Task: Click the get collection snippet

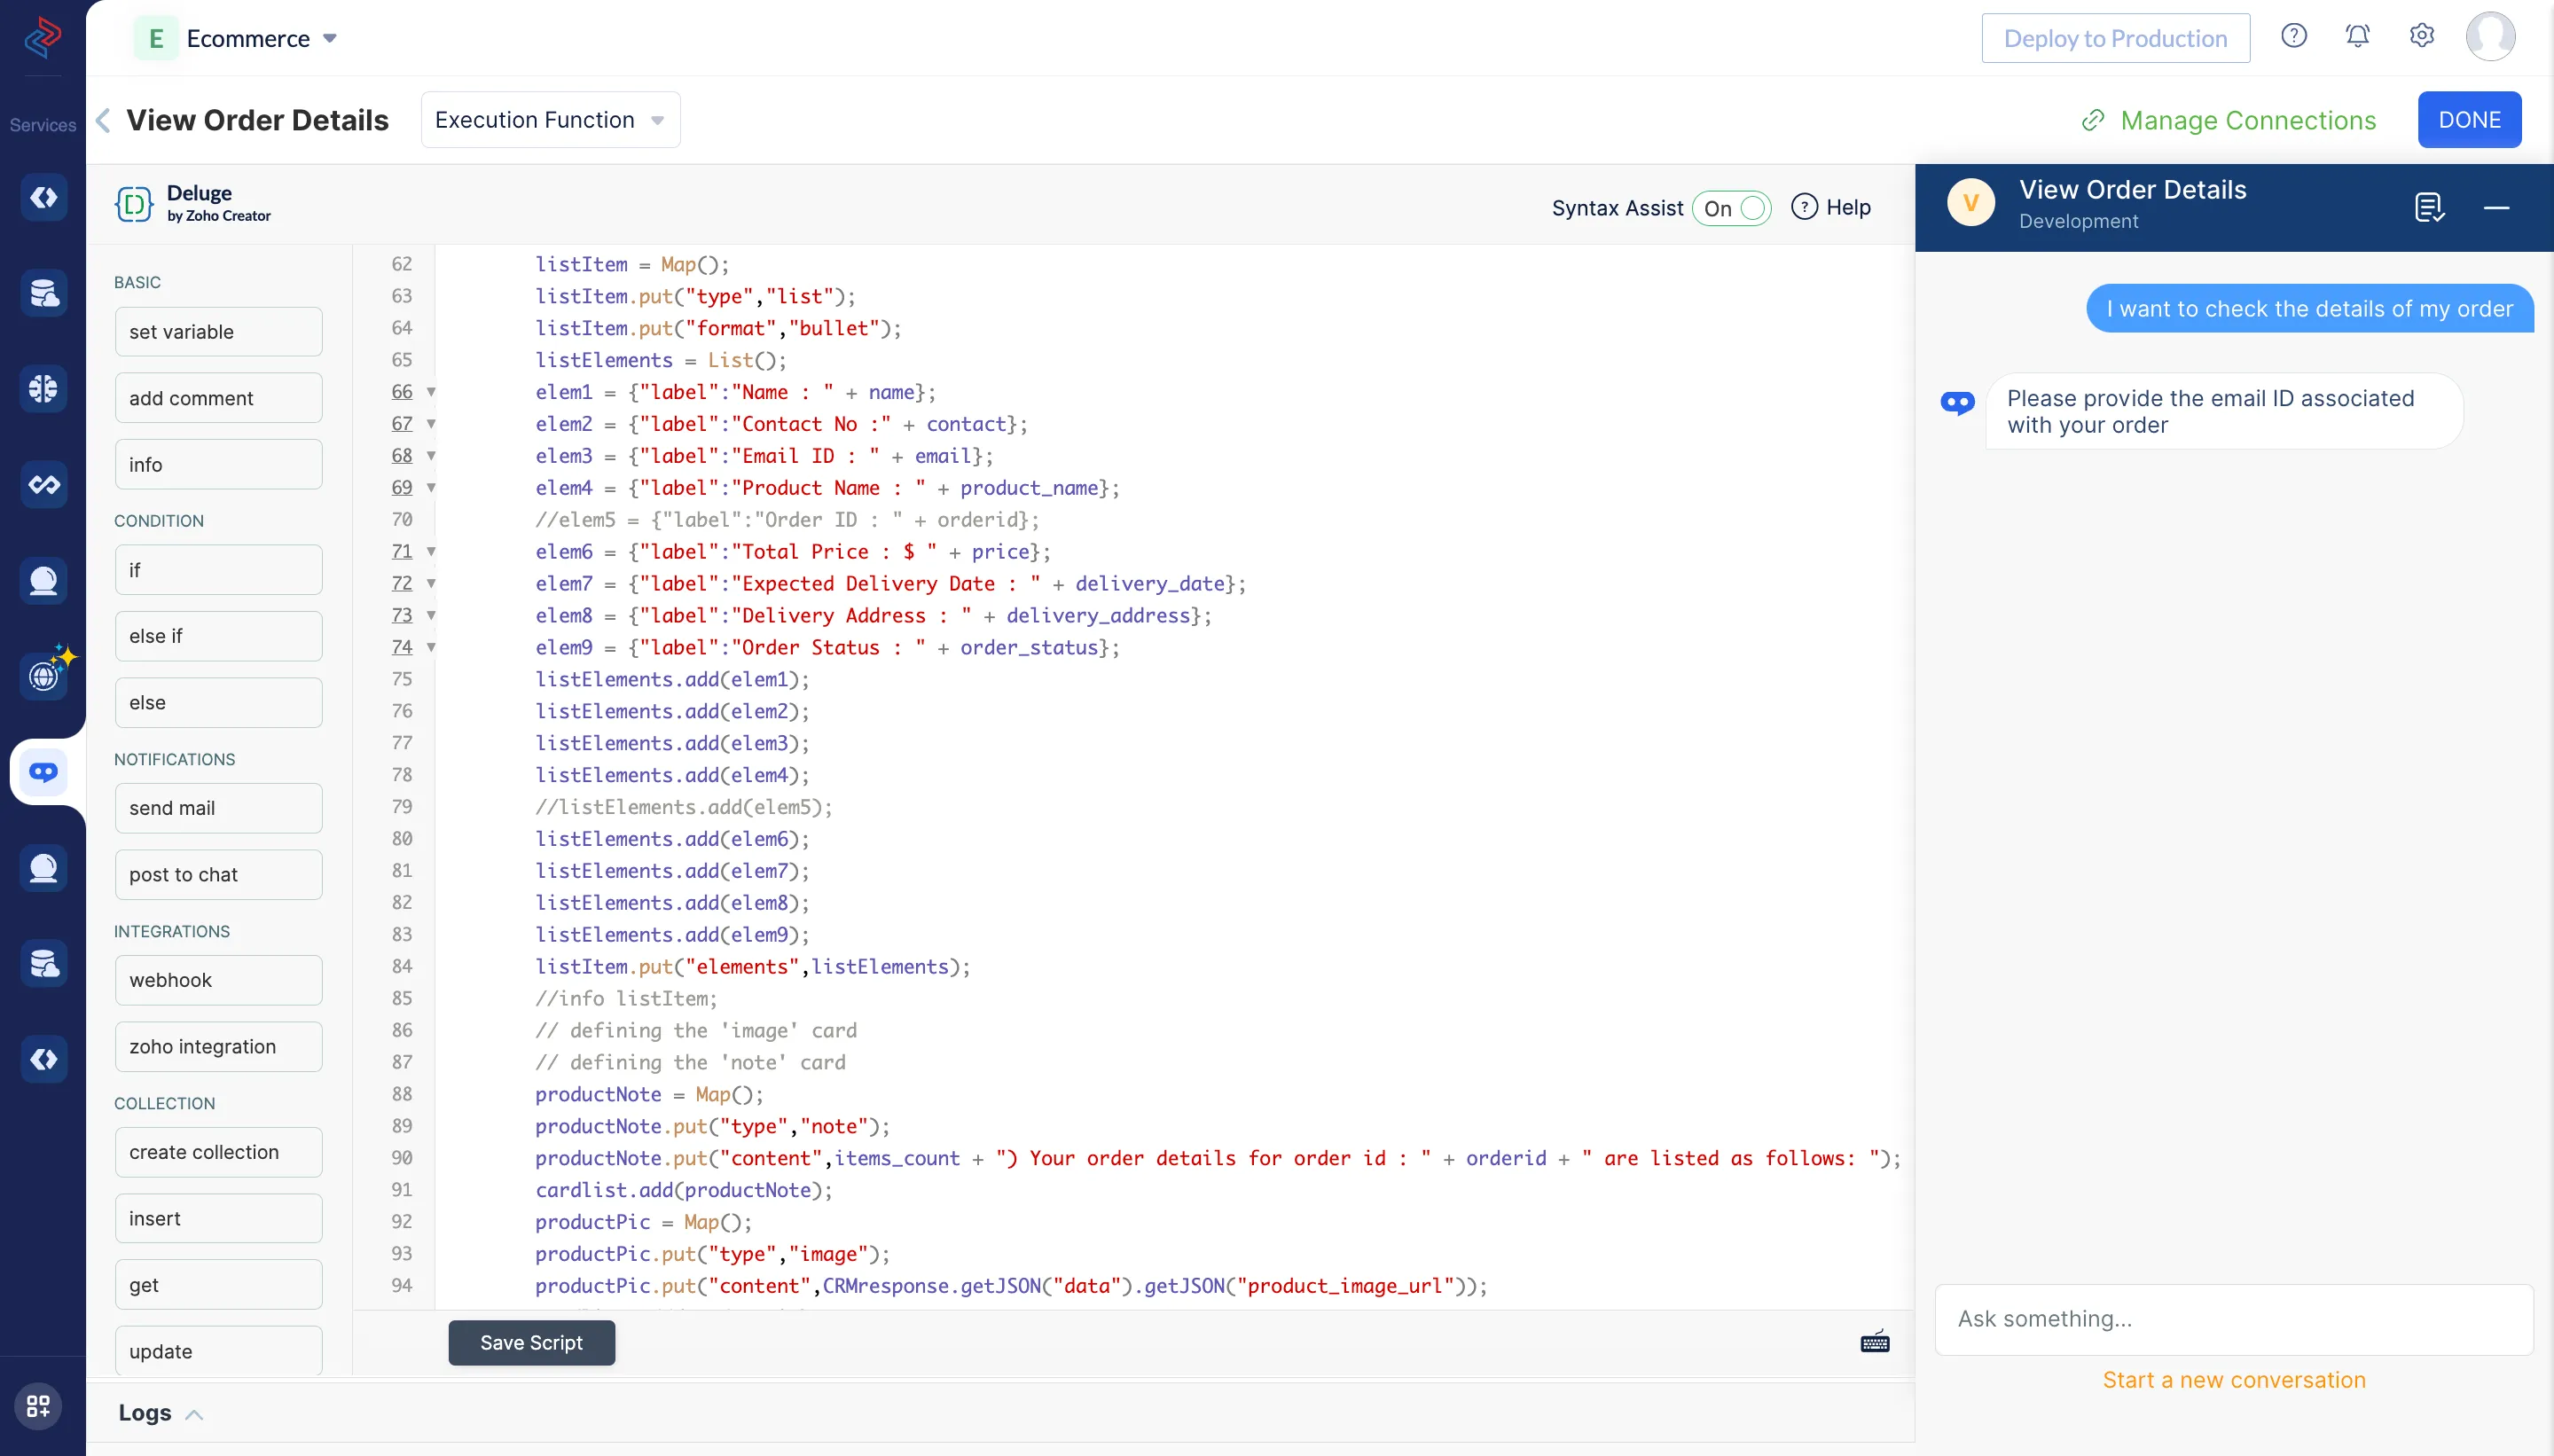Action: click(218, 1285)
